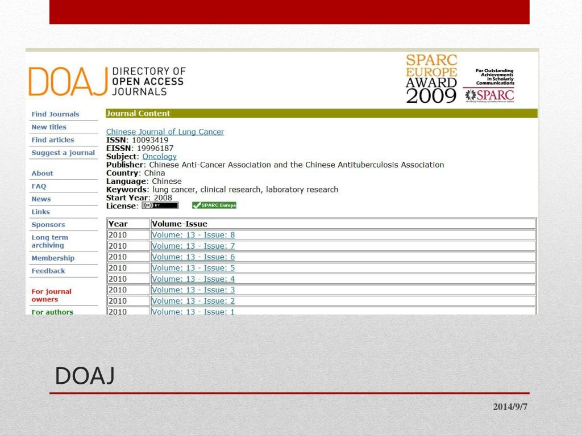Open Find Journals in sidebar
The width and height of the screenshot is (582, 436).
point(55,114)
